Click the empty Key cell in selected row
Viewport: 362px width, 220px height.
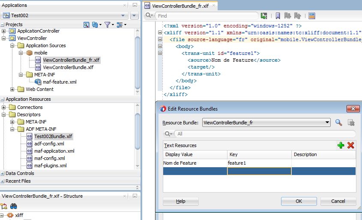click(x=259, y=171)
